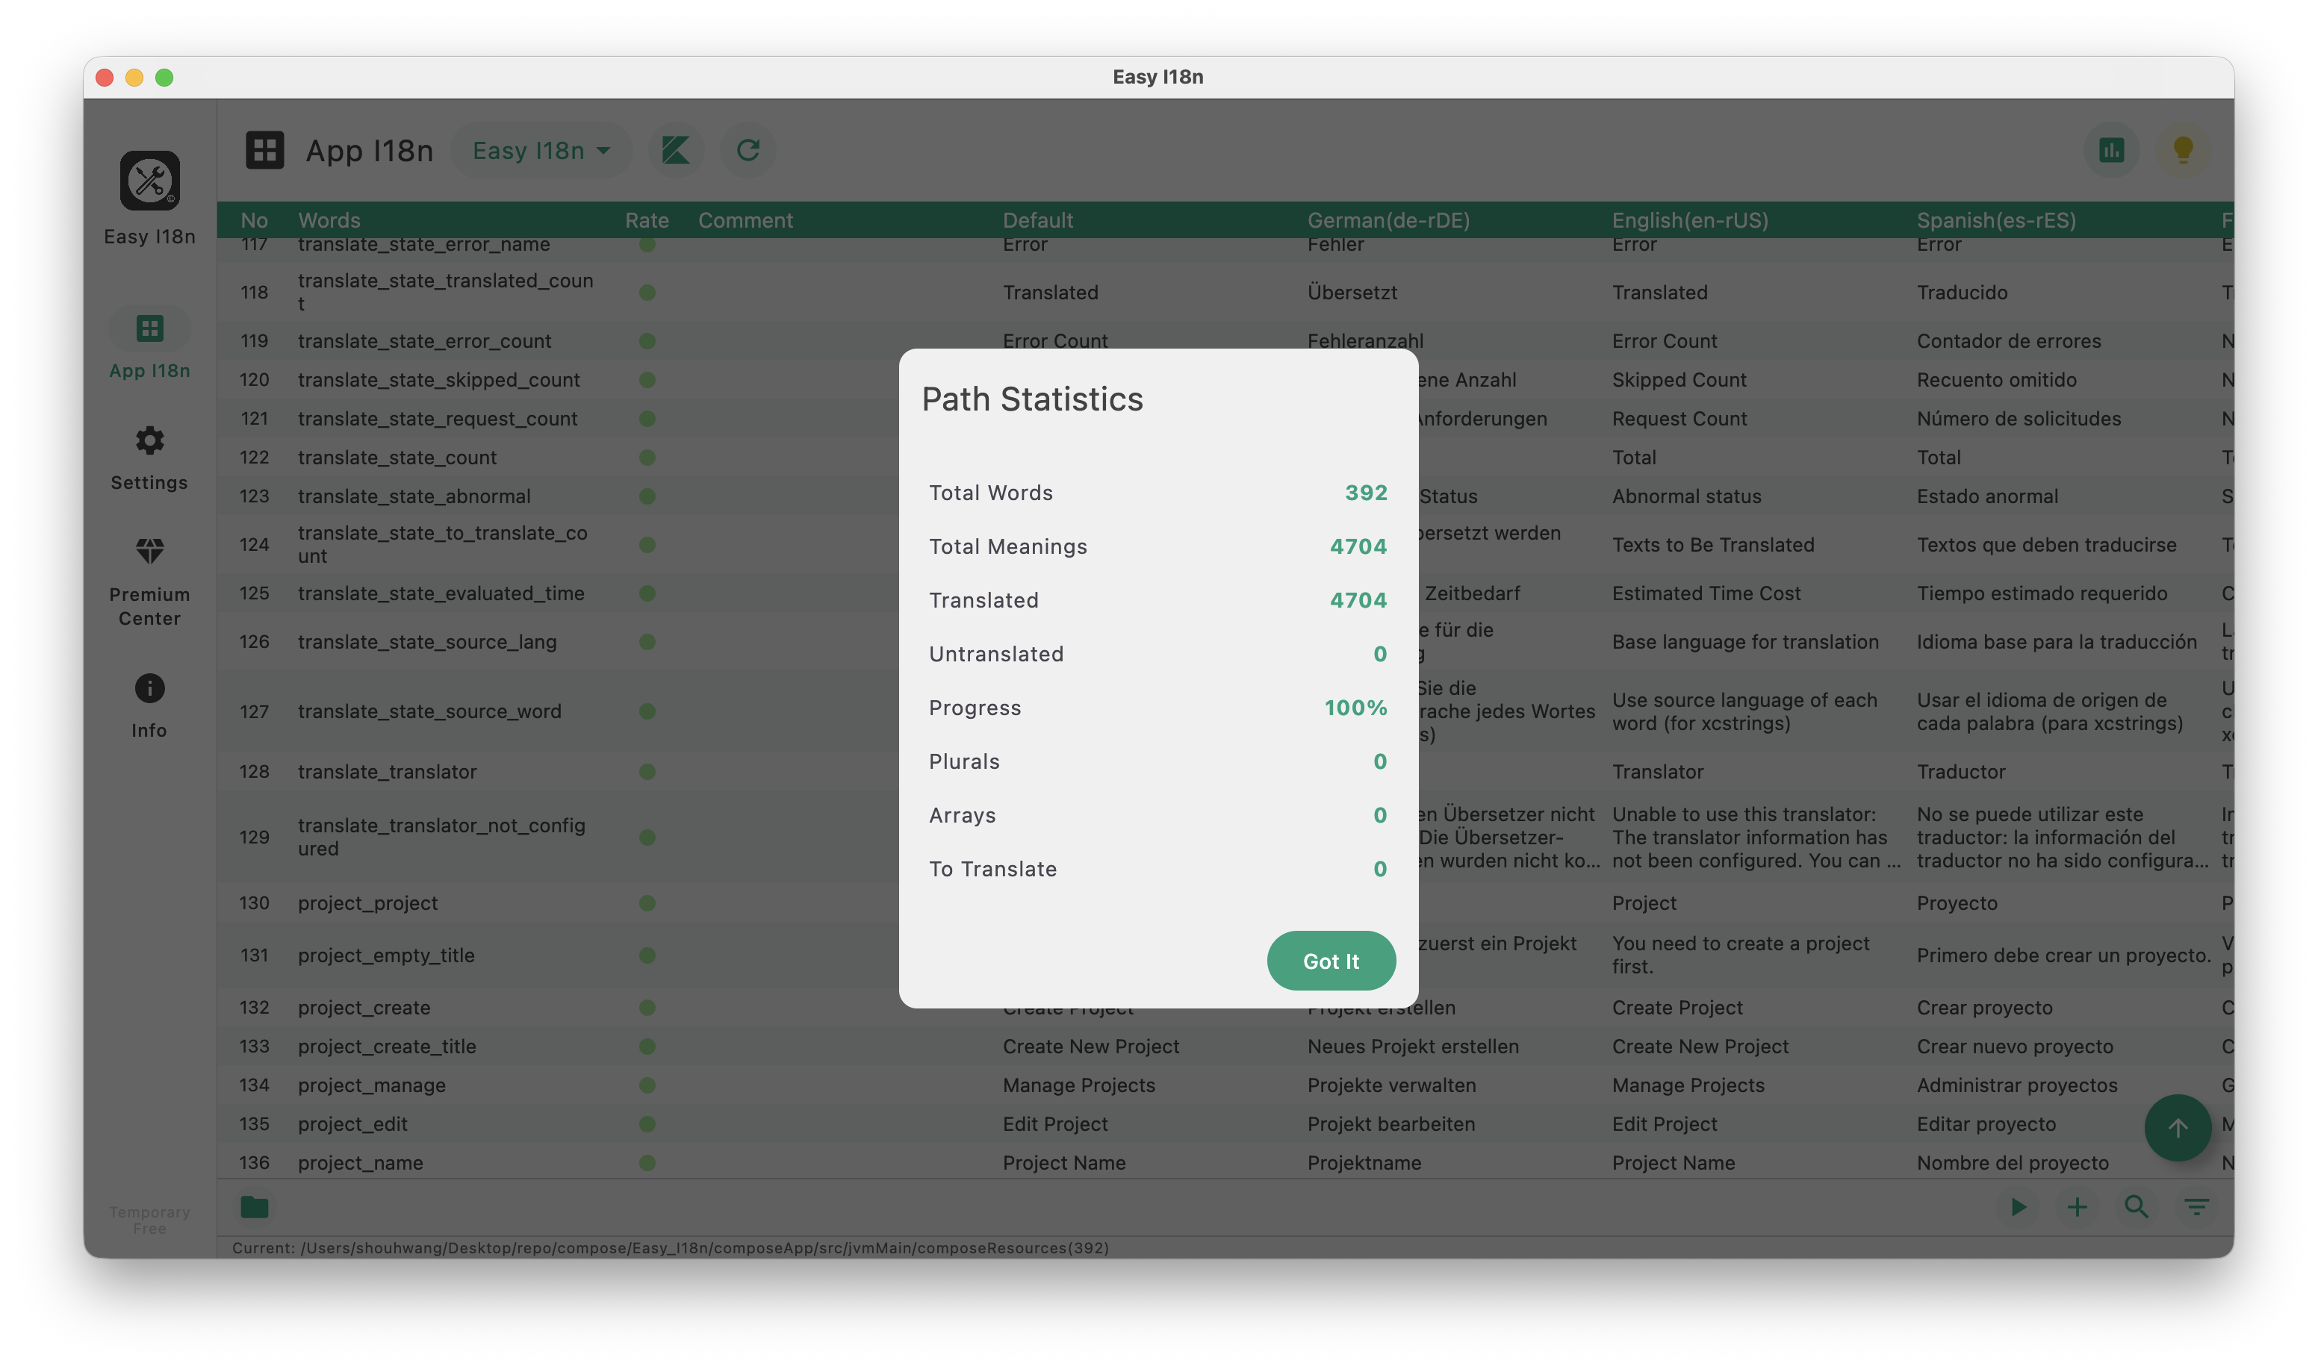The image size is (2318, 1369).
Task: Click the Total Words value 392
Action: [1366, 493]
